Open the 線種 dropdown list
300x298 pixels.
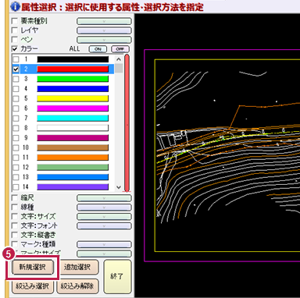coord(104,208)
